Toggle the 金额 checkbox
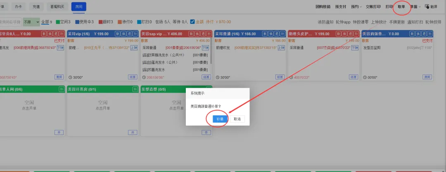 192,21
